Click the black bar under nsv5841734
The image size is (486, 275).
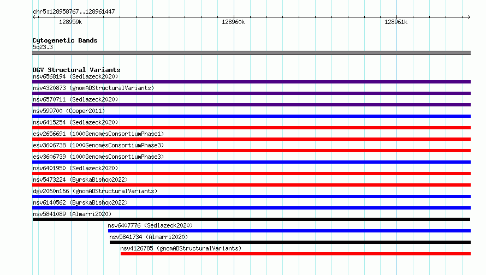click(x=290, y=242)
